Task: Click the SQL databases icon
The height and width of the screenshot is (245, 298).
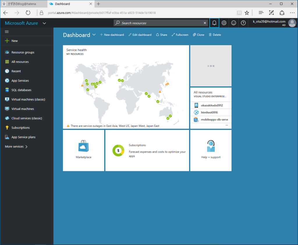Action: click(x=7, y=90)
